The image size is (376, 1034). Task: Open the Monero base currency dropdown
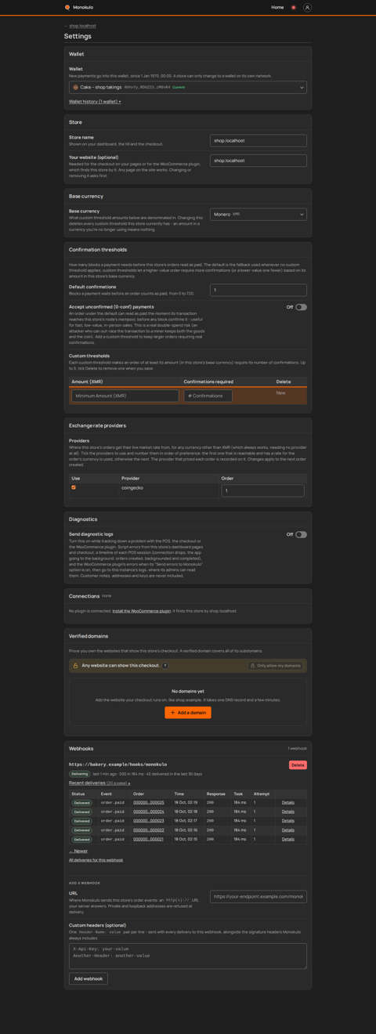click(258, 214)
